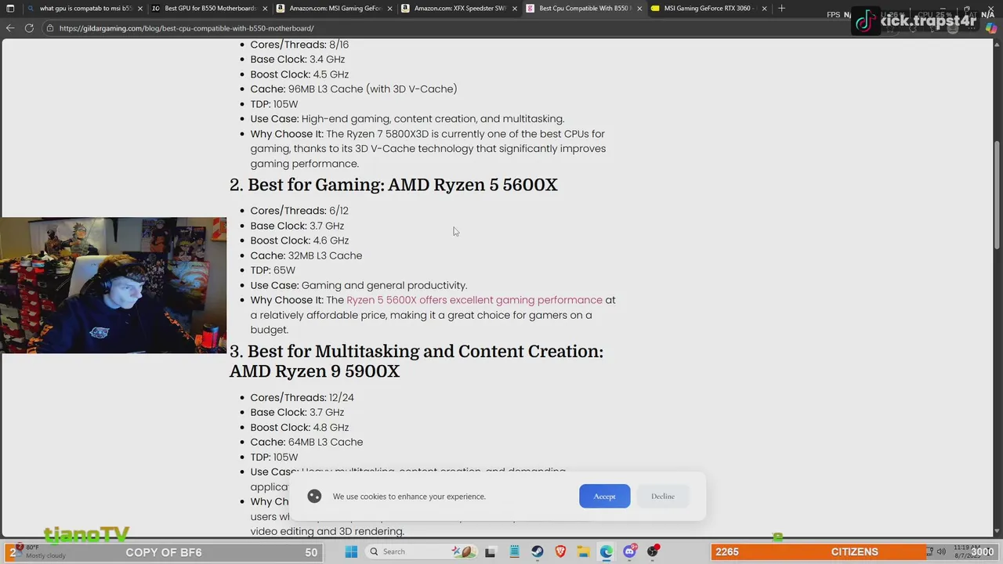Open Discord from the taskbar
Viewport: 1003px width, 564px height.
tap(630, 551)
